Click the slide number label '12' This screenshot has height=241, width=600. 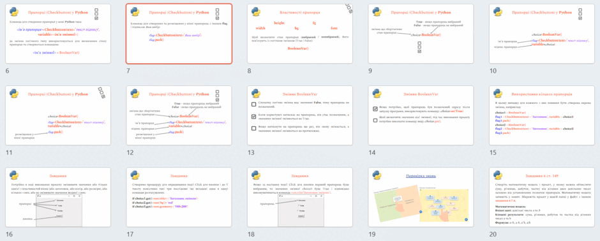point(130,153)
